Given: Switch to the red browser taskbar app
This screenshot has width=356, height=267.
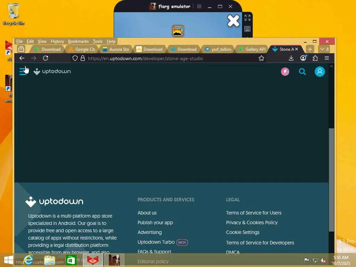Looking at the screenshot, I should [x=93, y=260].
